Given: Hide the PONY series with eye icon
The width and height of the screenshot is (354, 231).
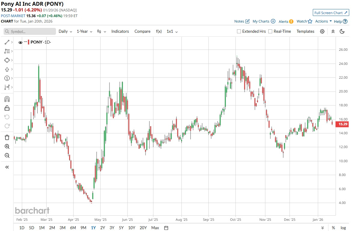Looking at the screenshot, I should 20,42.
